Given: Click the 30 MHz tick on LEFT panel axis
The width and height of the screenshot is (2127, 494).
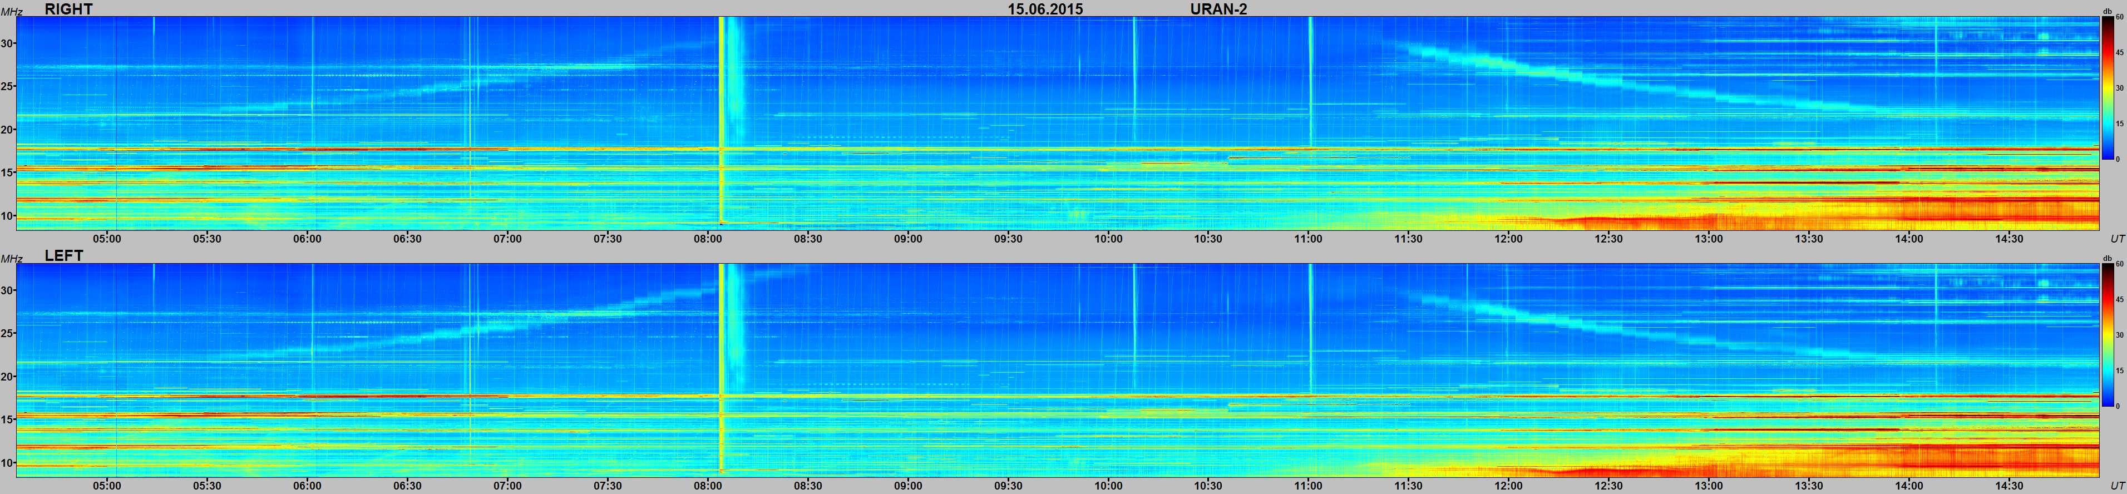Looking at the screenshot, I should [7, 291].
